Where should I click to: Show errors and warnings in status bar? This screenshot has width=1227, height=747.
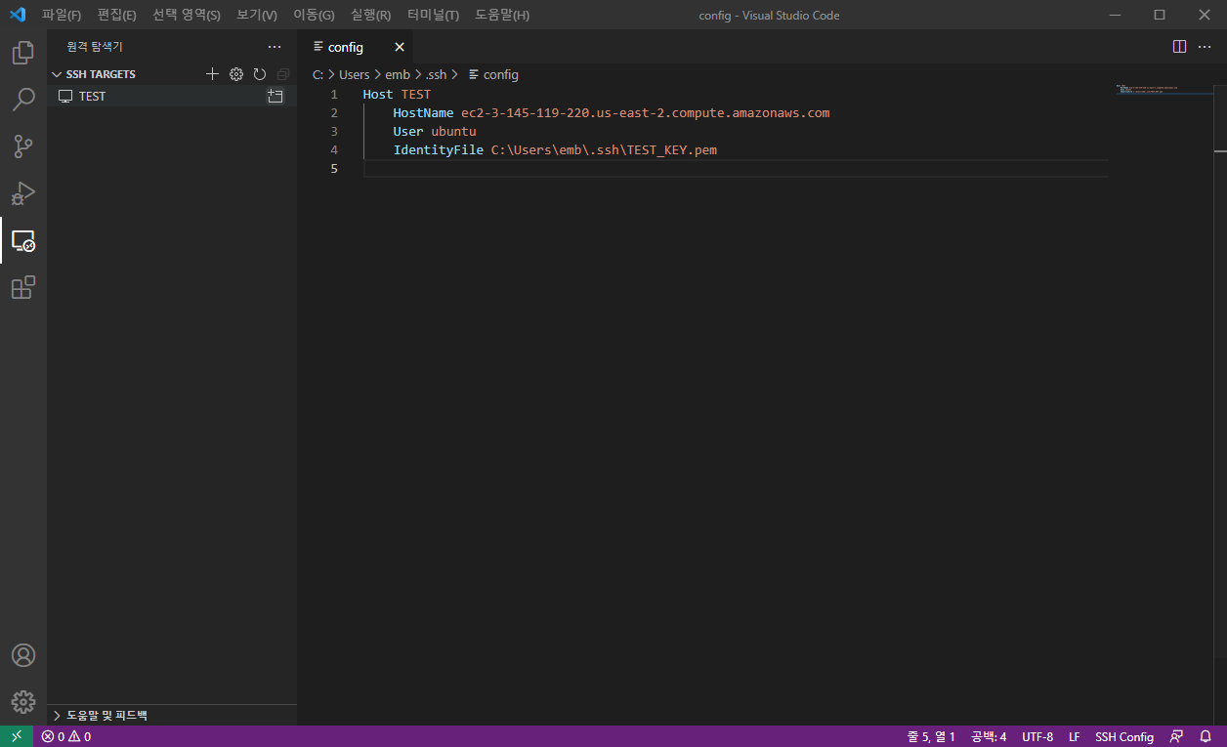point(66,736)
